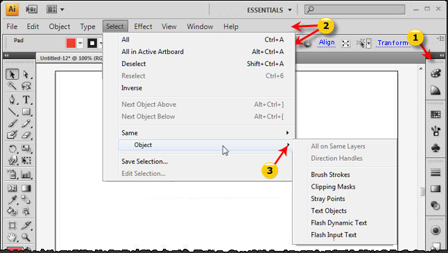Open the Edit menu

click(x=33, y=26)
